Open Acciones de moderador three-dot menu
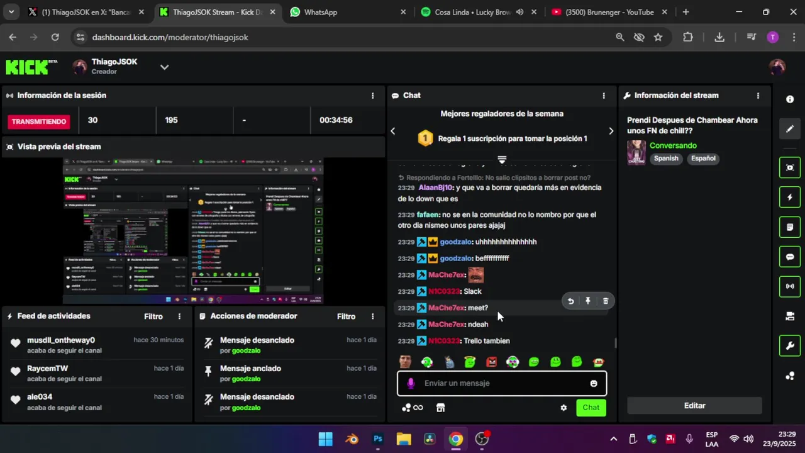 372,316
